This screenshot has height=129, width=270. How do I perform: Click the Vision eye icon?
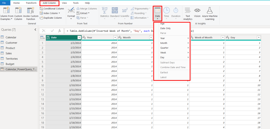[x=197, y=10]
